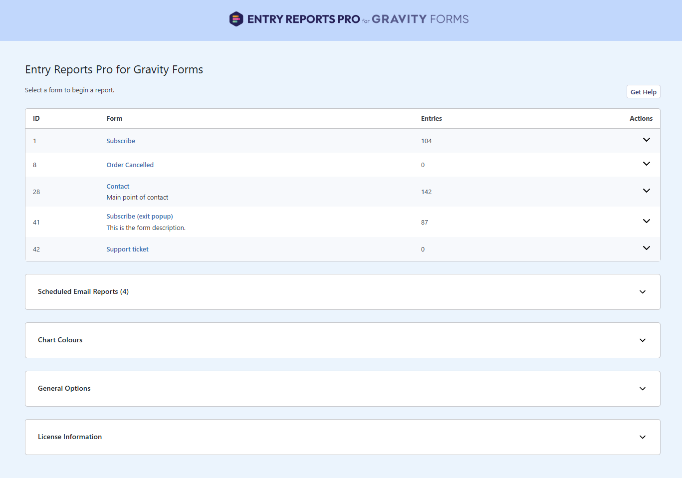682x479 pixels.
Task: Click the Entry Reports Pro hexagon logo icon
Action: [x=236, y=19]
